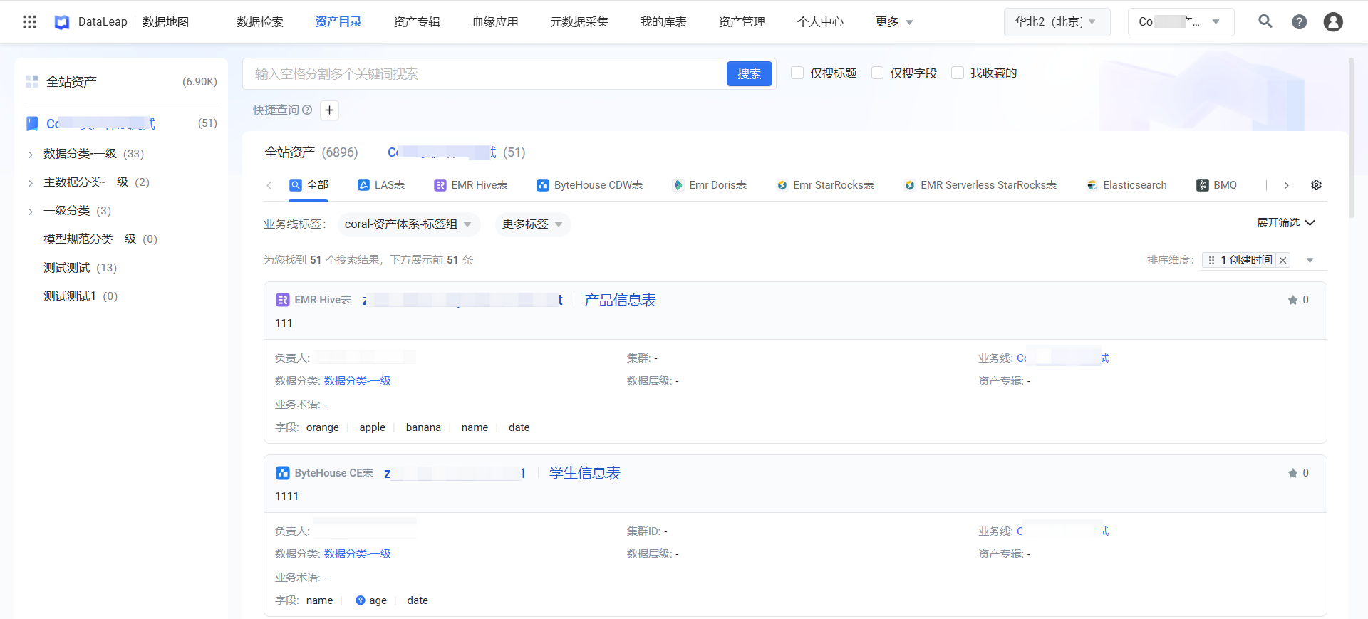Click the bookmark icon in sidebar
The height and width of the screenshot is (619, 1368).
pyautogui.click(x=32, y=123)
